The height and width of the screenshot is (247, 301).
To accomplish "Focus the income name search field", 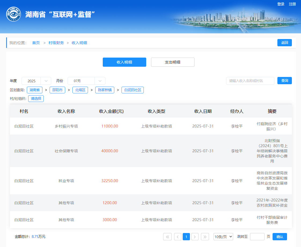I will [250, 81].
